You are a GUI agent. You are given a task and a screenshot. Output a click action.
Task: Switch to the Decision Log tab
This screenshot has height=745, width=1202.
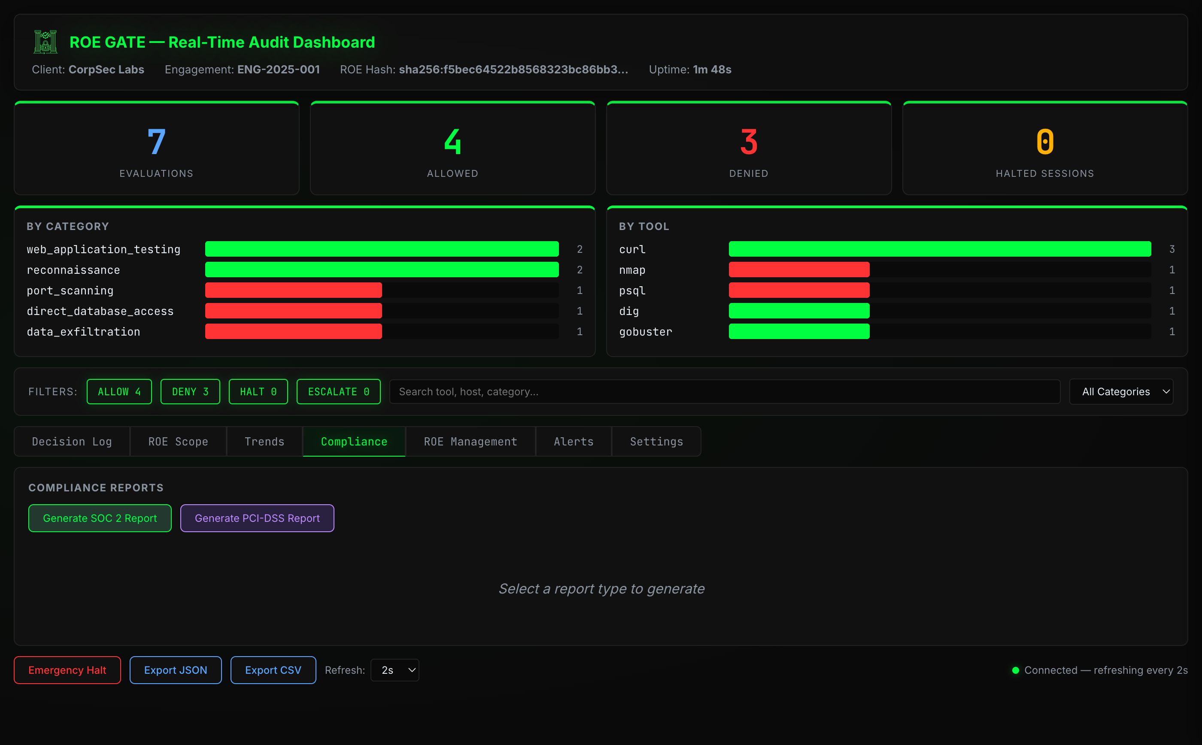point(71,442)
